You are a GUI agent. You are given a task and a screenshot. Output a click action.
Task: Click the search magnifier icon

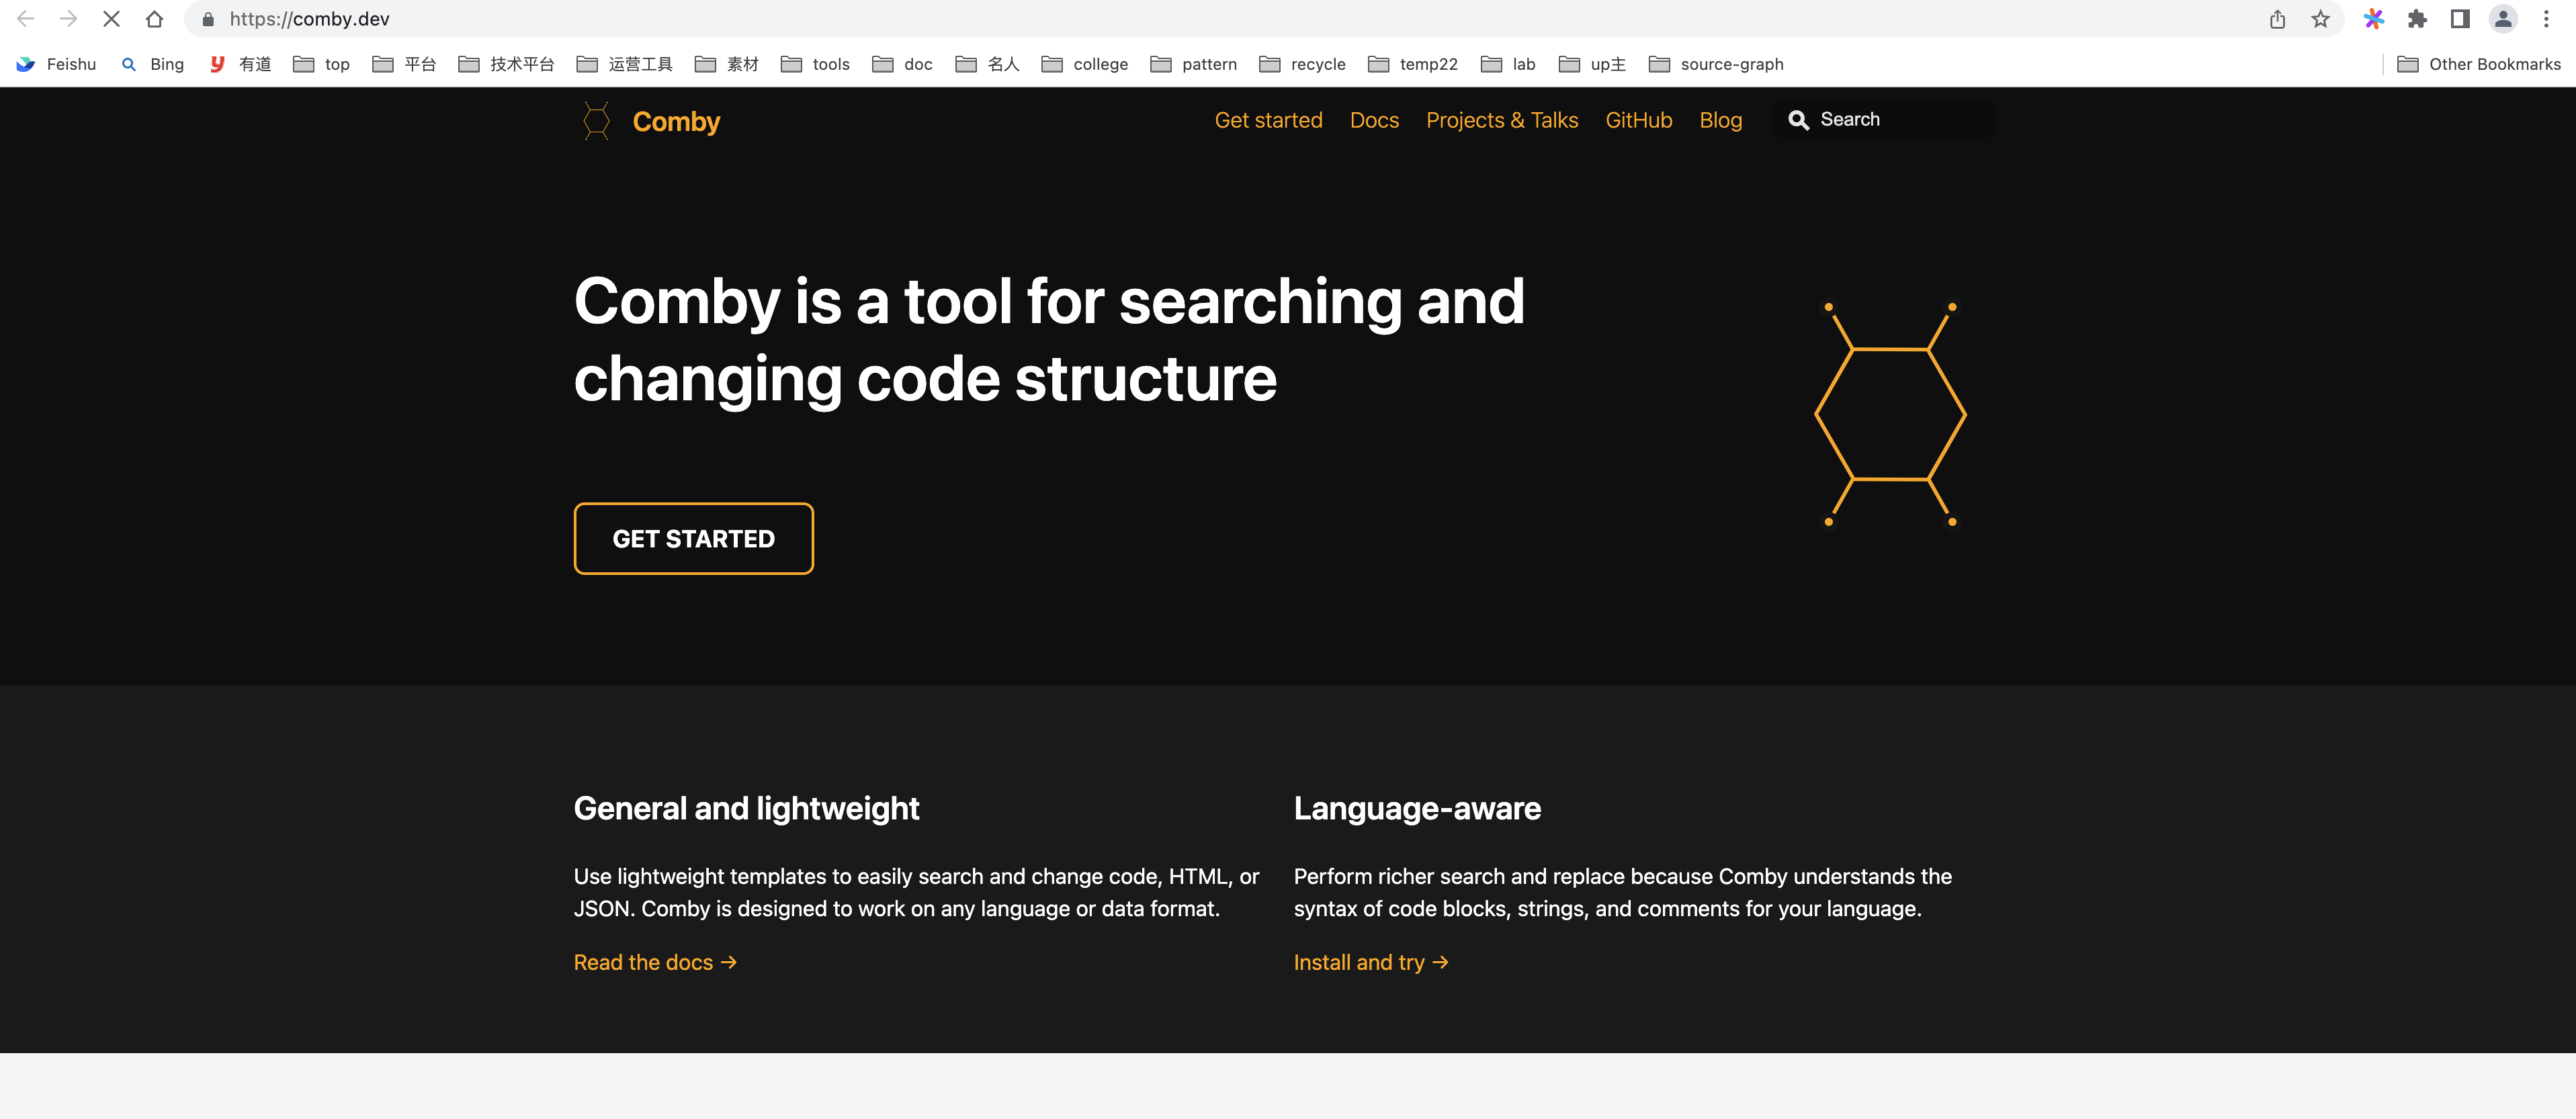pos(1798,120)
